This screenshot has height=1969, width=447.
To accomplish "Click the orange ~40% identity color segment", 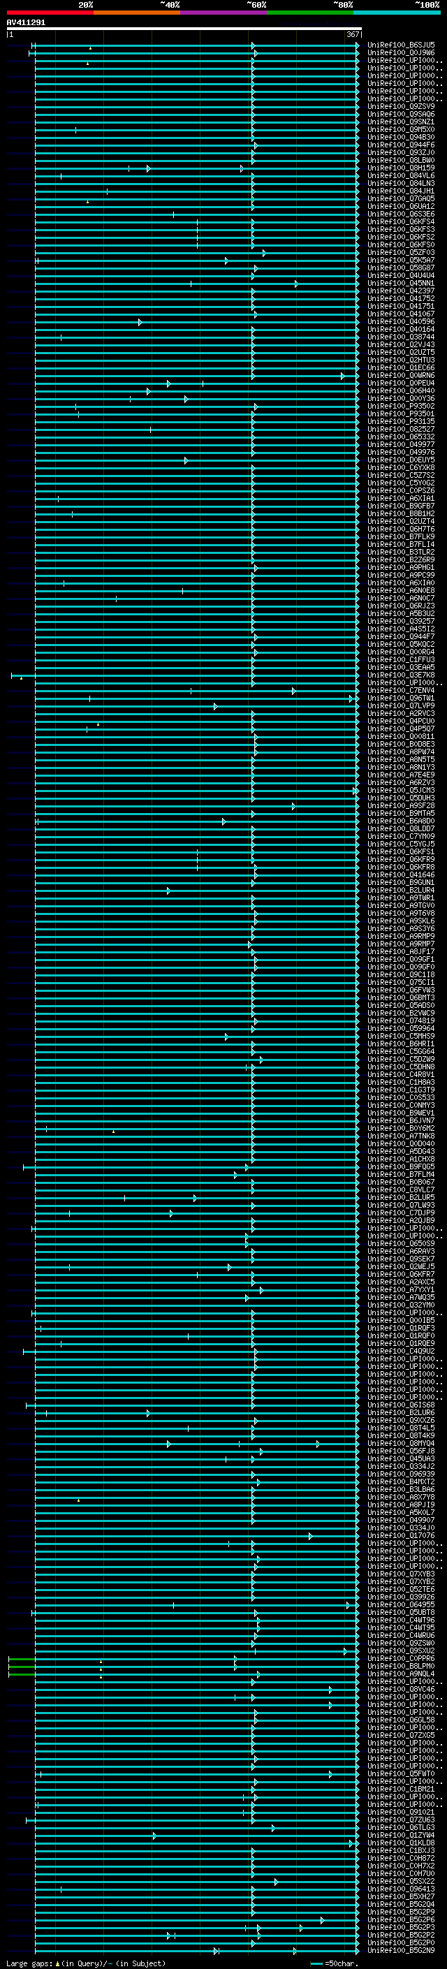I will pos(138,13).
